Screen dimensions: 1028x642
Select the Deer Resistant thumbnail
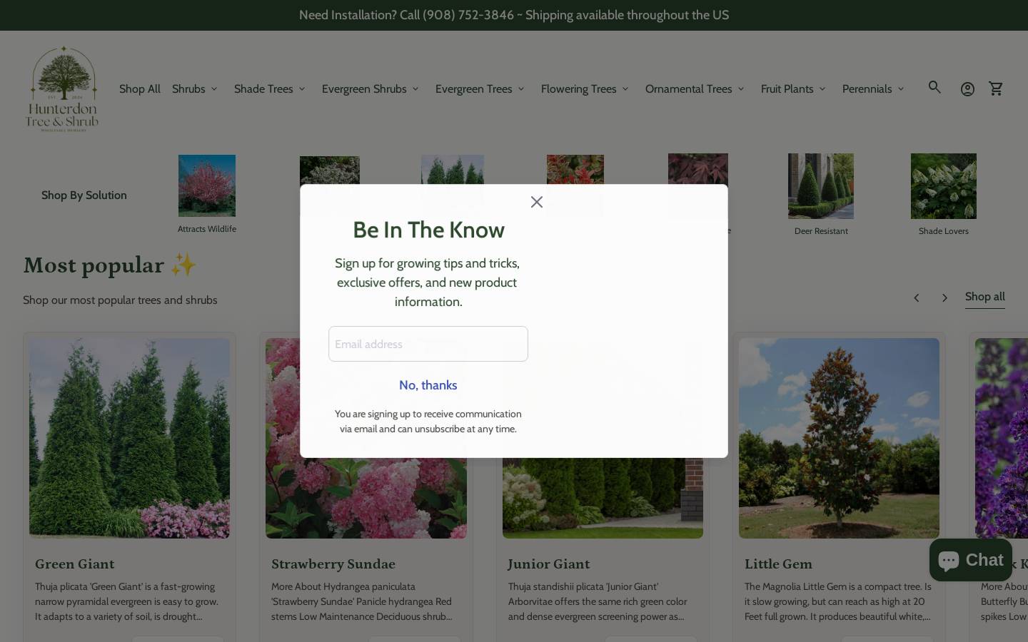point(821,186)
